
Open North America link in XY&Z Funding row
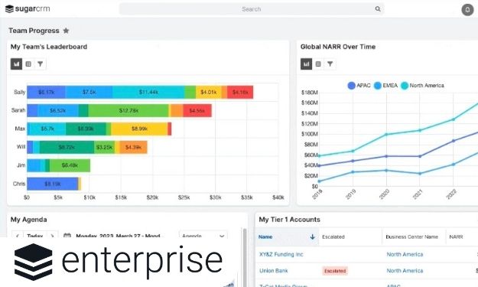pos(405,254)
